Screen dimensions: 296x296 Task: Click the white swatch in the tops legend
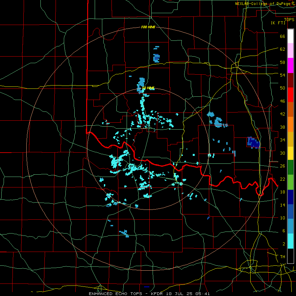[x=290, y=36]
